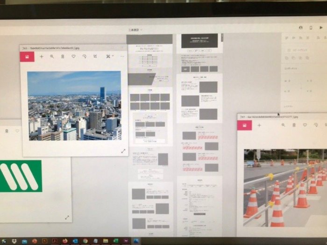Open the more options menu (…) of skyline window
This screenshot has height=245, width=327.
(x=122, y=56)
